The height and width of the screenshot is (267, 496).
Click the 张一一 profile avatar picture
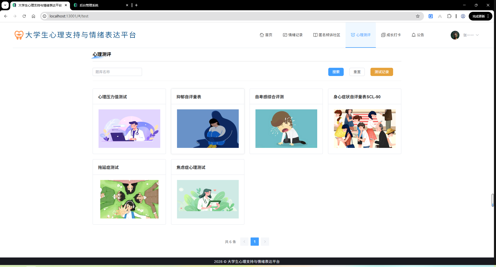tap(455, 35)
